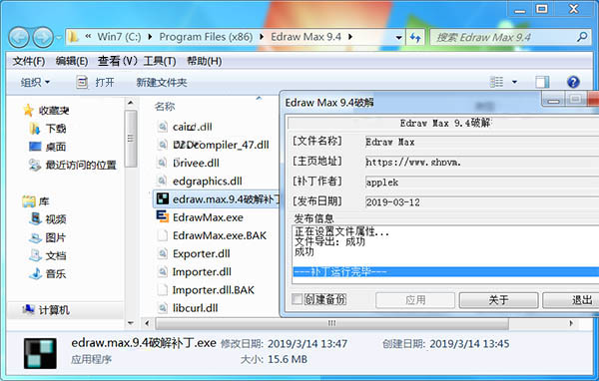Click the 退出 button in patch dialog

(571, 300)
